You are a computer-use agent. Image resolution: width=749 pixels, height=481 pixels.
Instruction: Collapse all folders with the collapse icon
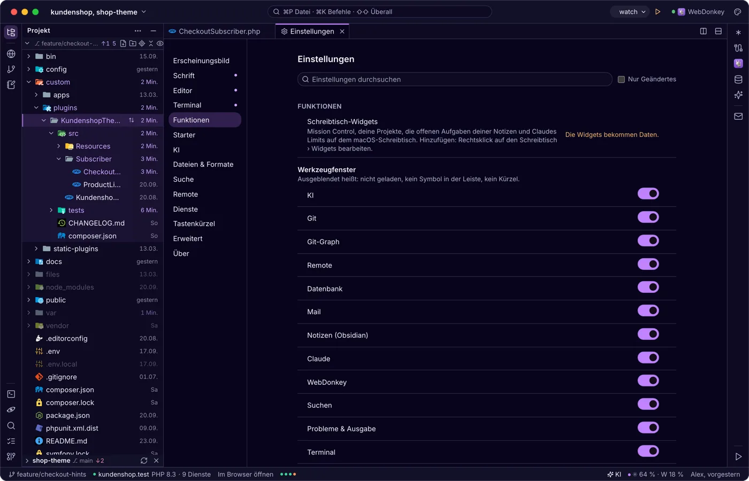click(x=151, y=44)
